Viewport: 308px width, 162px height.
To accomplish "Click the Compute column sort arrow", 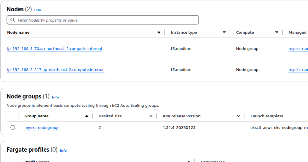I will pos(277,33).
